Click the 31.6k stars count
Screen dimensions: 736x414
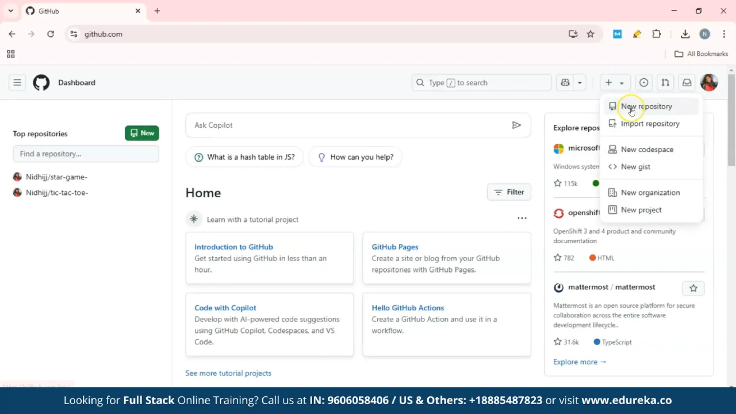pyautogui.click(x=566, y=342)
